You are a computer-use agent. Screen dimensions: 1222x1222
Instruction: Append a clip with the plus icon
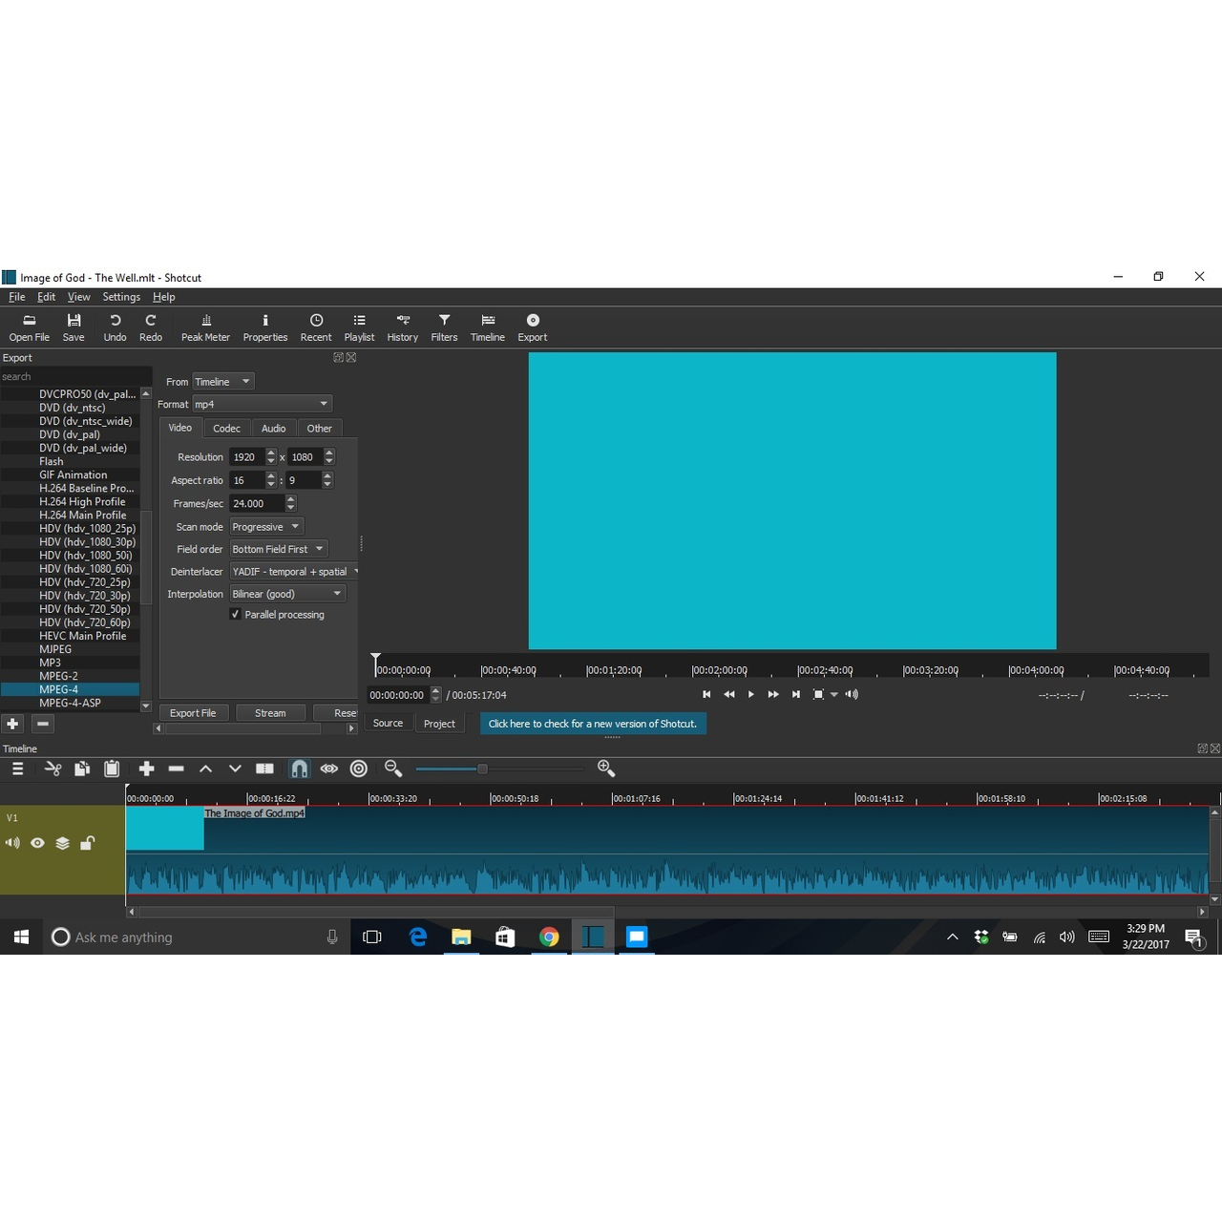click(146, 769)
